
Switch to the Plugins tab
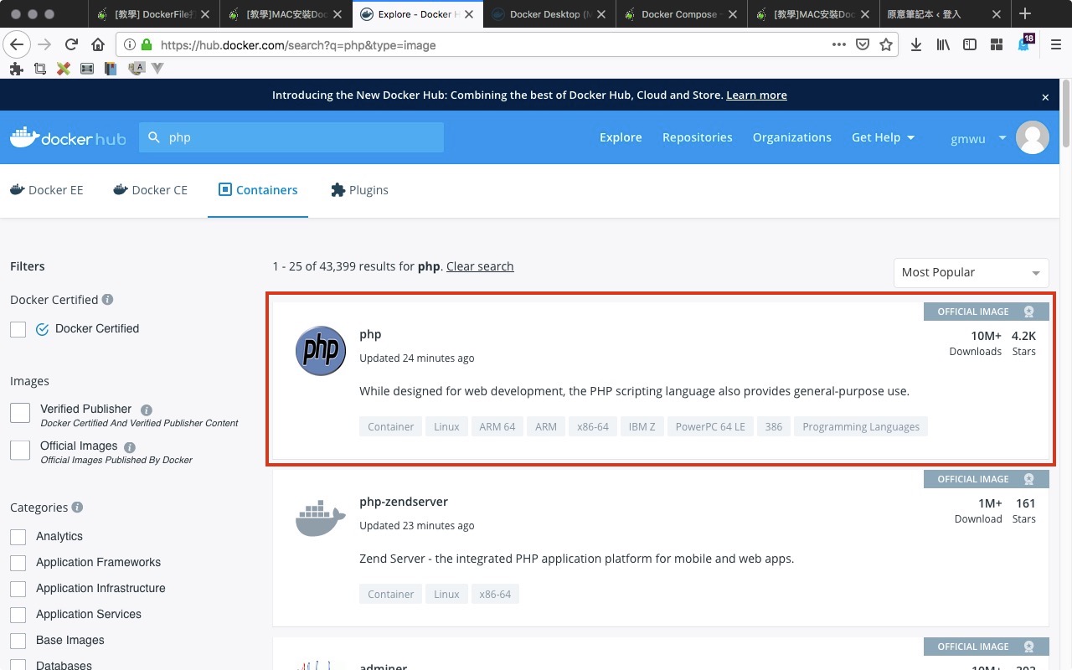click(x=360, y=190)
